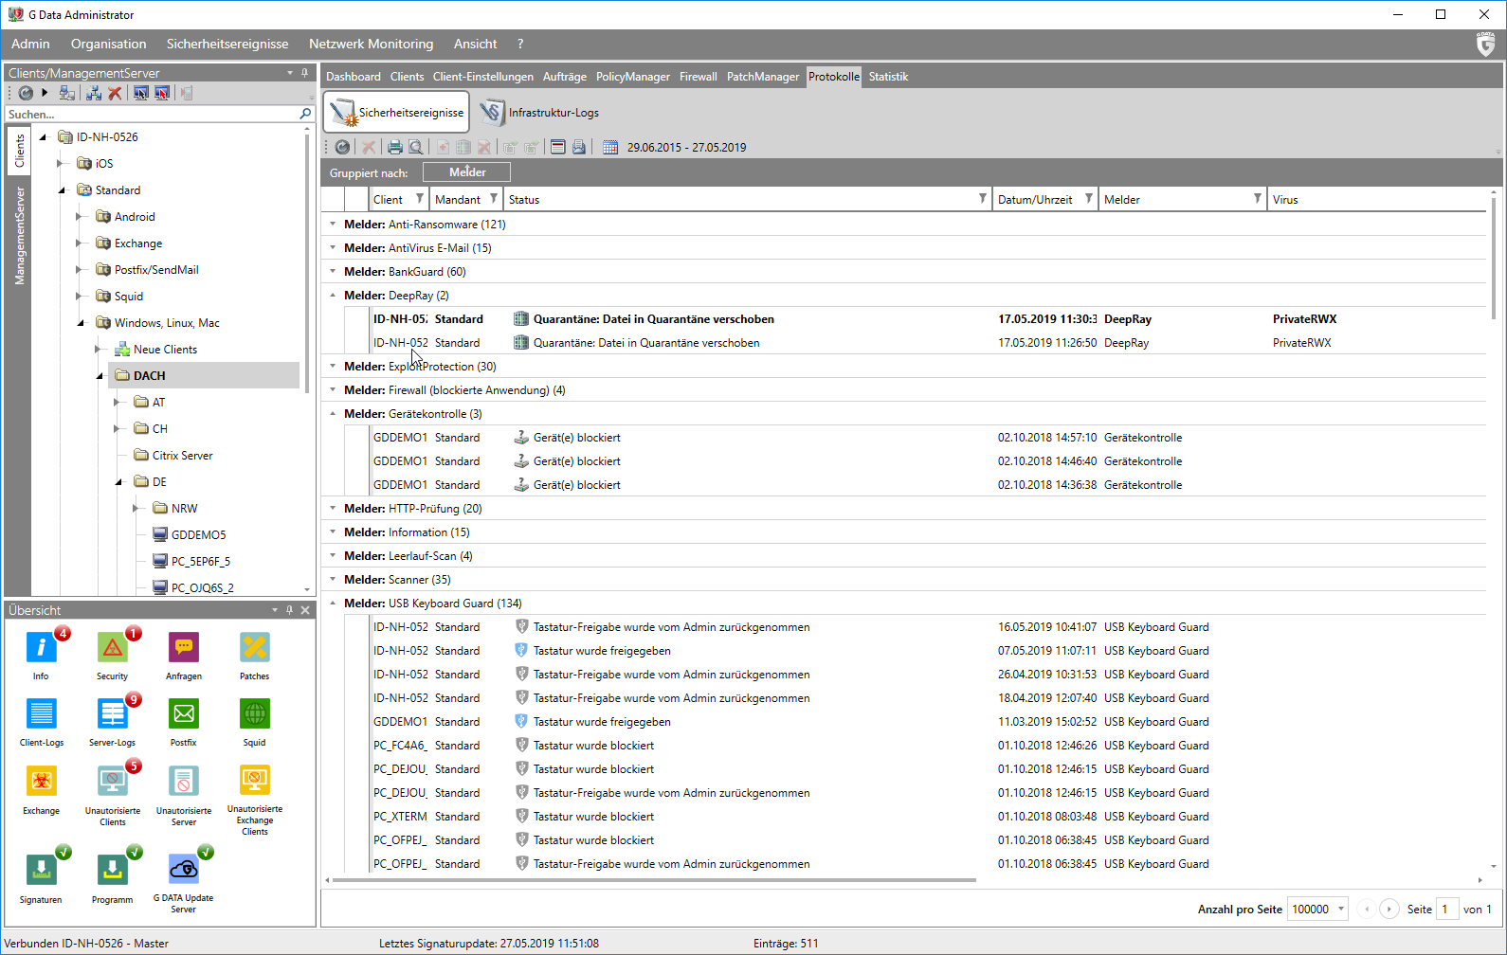1507x955 pixels.
Task: Click the client tree vertical scrollbar
Action: pos(307,265)
